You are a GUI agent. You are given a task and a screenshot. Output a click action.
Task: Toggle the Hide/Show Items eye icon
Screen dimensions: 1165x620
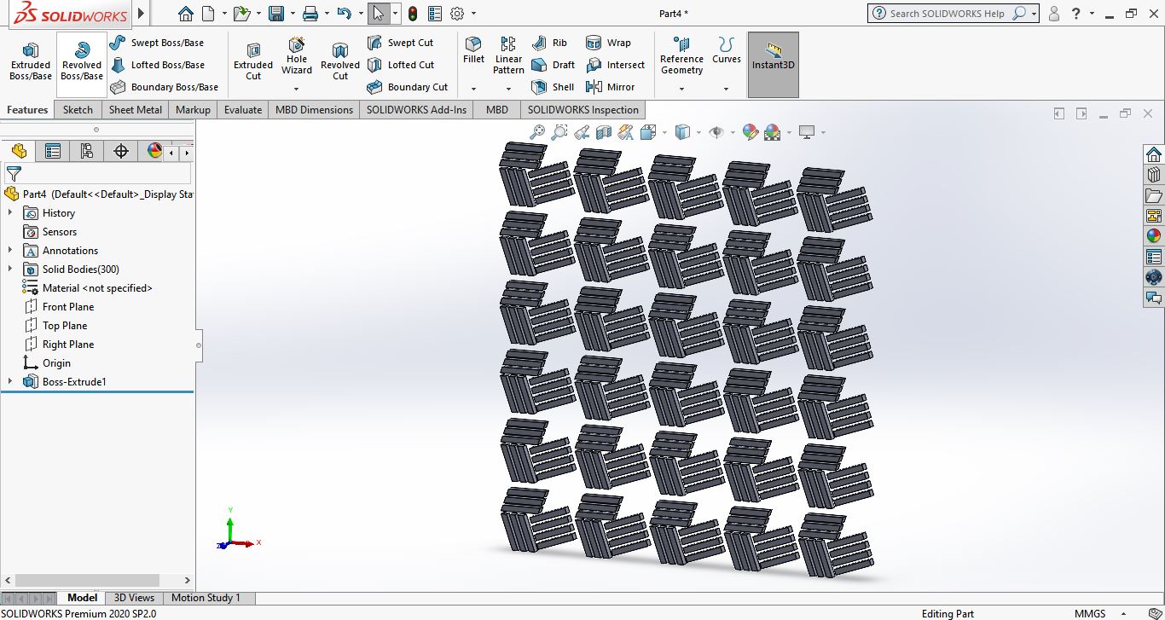tap(717, 132)
